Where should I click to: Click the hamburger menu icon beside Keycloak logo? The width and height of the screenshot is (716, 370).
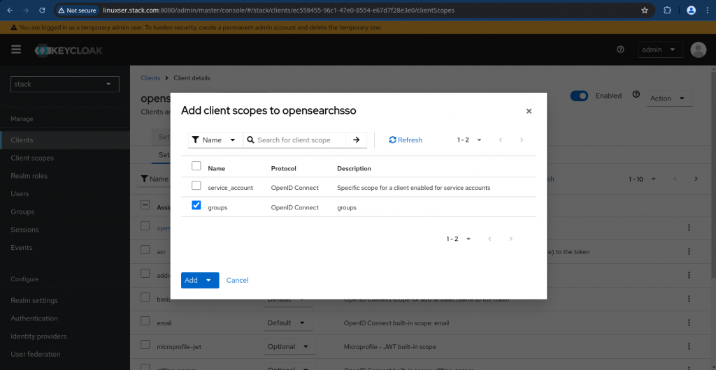tap(16, 50)
